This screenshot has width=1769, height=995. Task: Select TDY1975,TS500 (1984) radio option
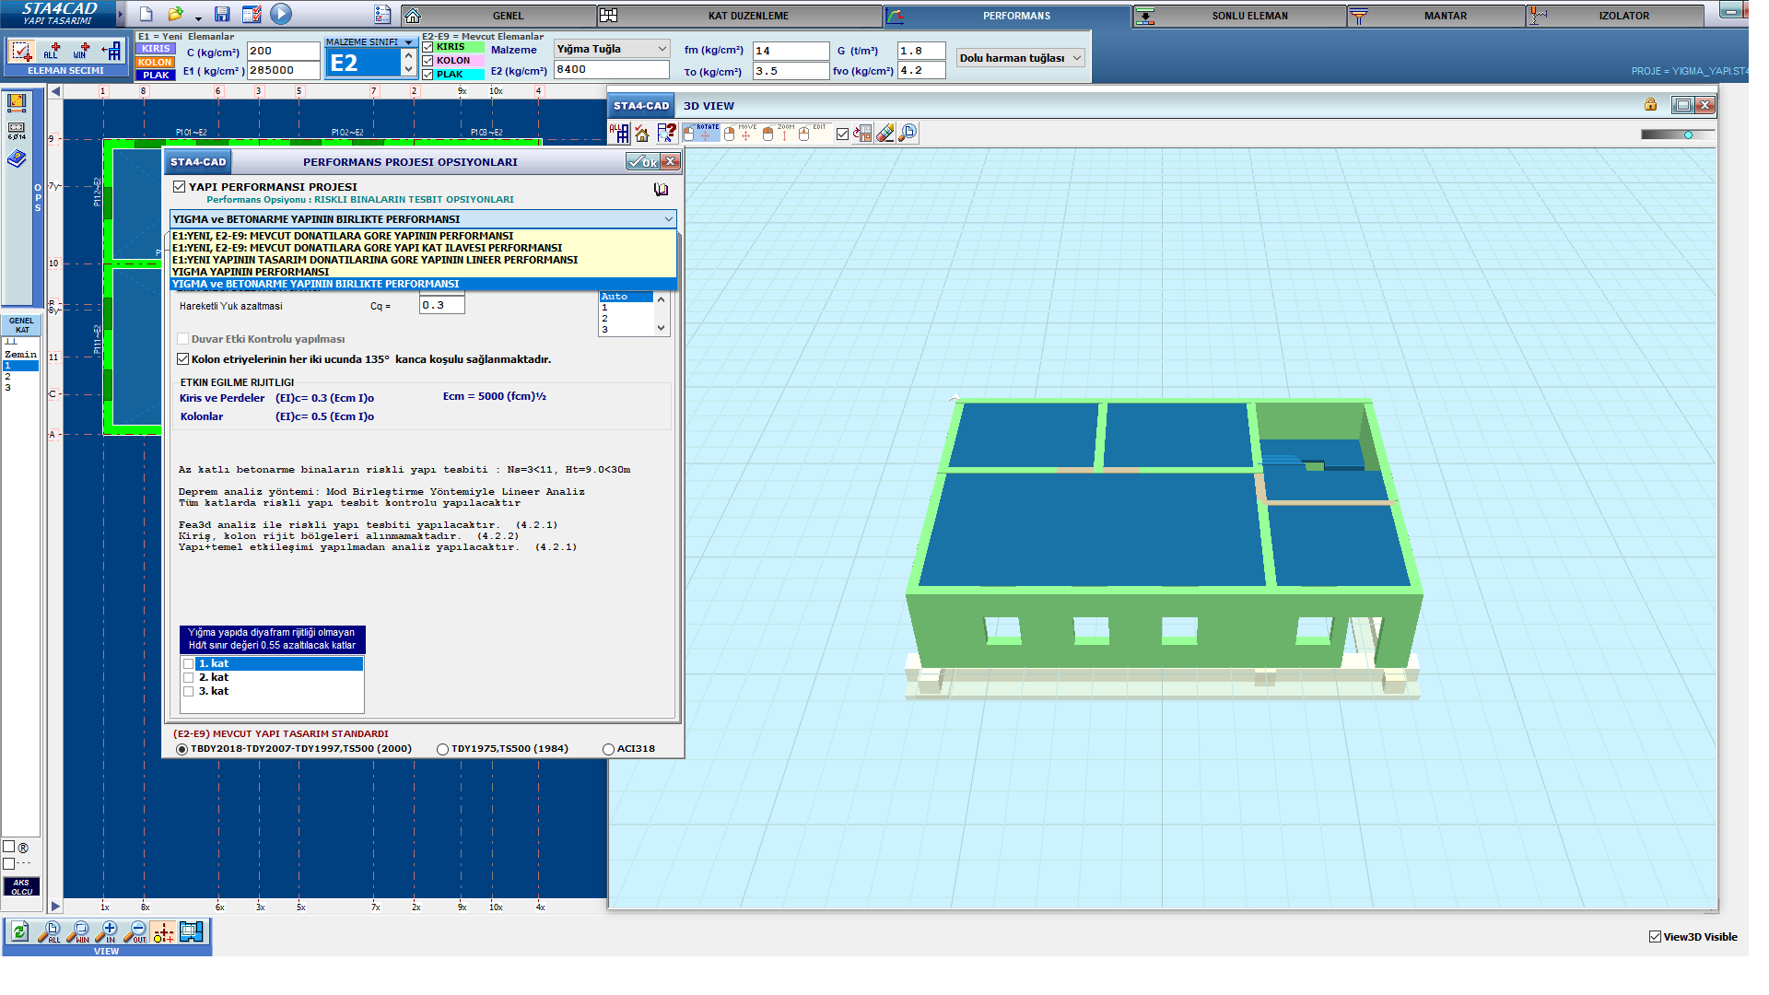tap(442, 750)
